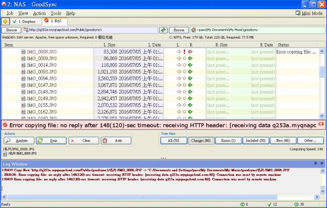This screenshot has width=327, height=208.
Task: Open the Job menu
Action: (x=10, y=13)
